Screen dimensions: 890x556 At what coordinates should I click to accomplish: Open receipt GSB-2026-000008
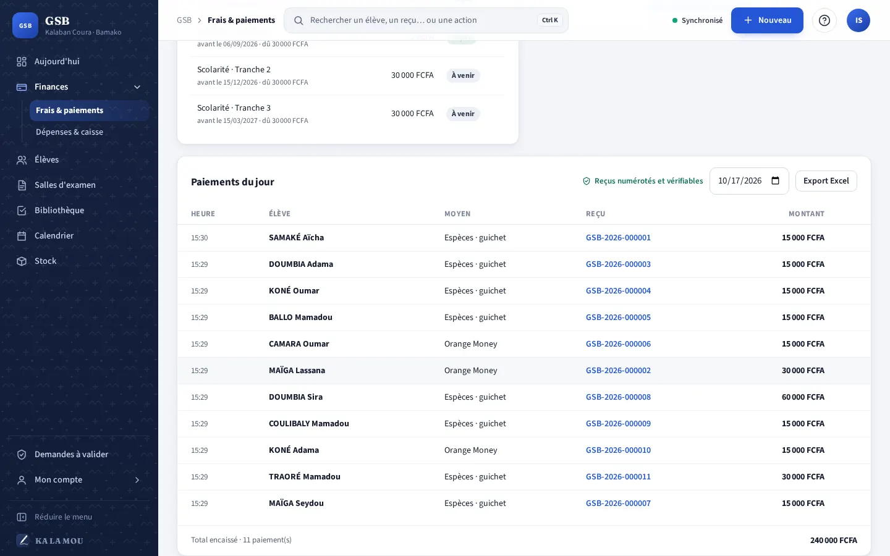(x=618, y=397)
